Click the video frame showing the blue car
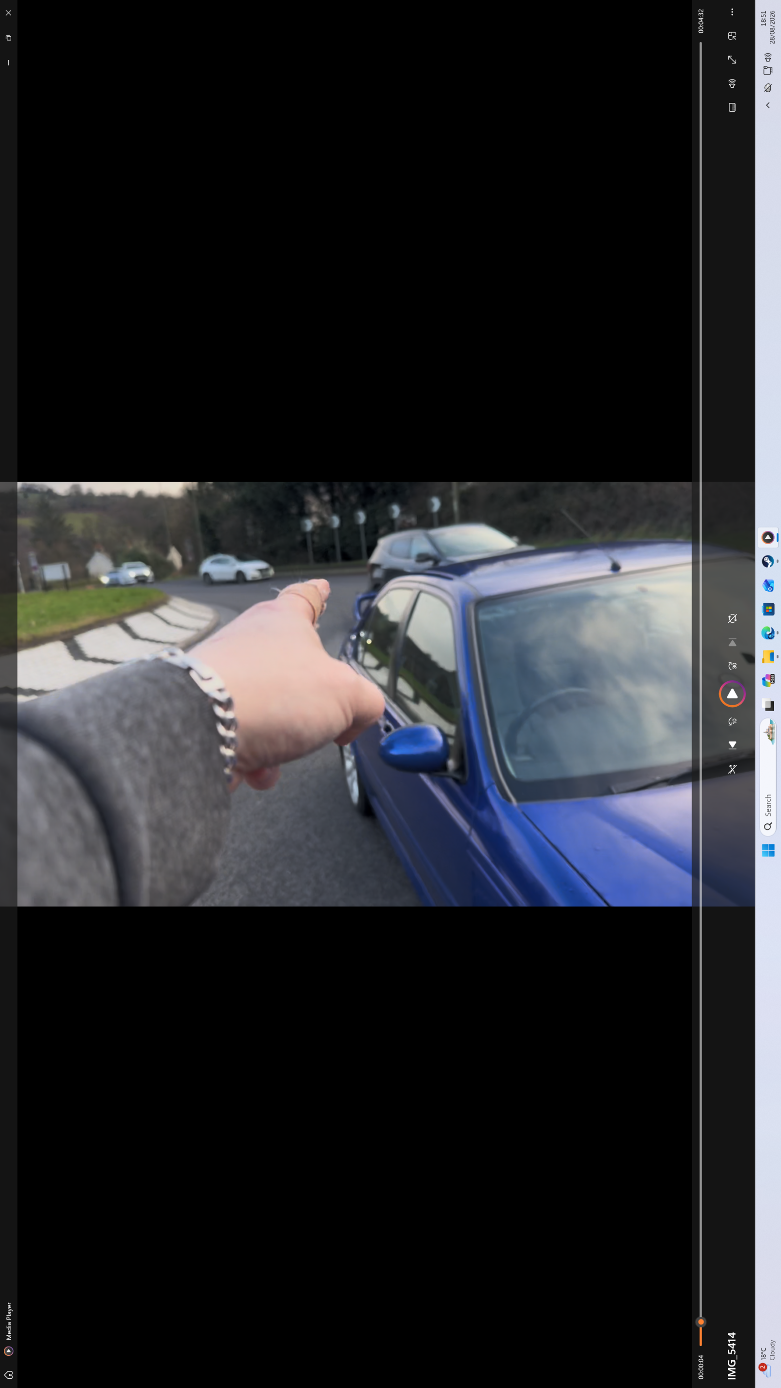The width and height of the screenshot is (781, 1388). tap(355, 694)
